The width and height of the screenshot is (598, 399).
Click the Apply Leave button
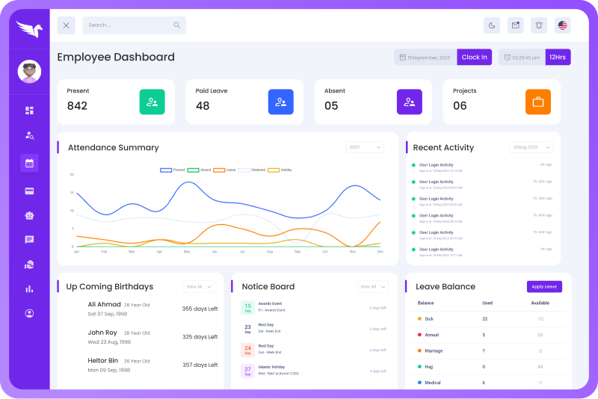(x=543, y=287)
